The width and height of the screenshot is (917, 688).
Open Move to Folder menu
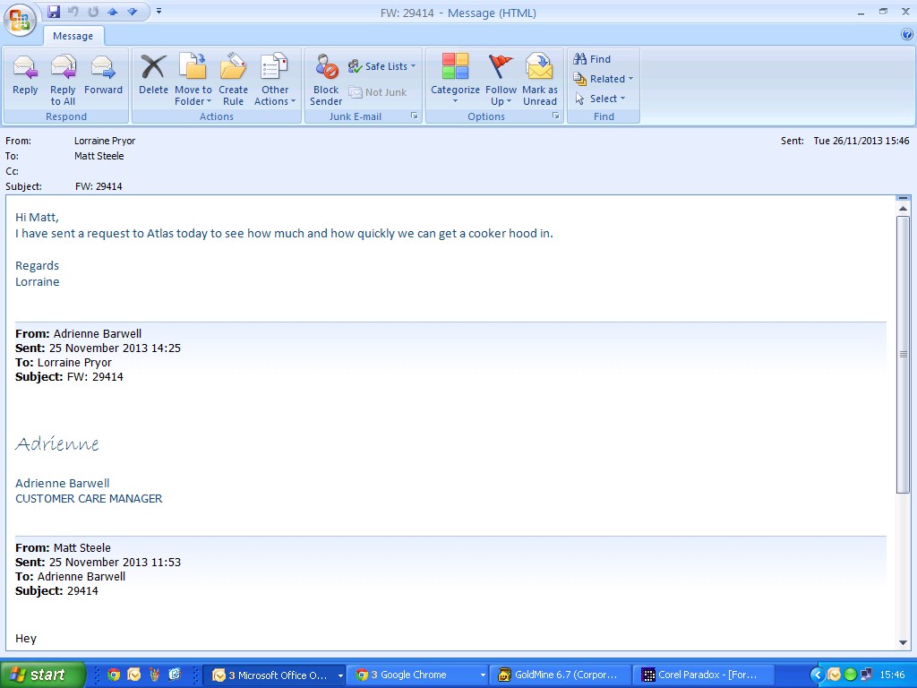tap(193, 80)
